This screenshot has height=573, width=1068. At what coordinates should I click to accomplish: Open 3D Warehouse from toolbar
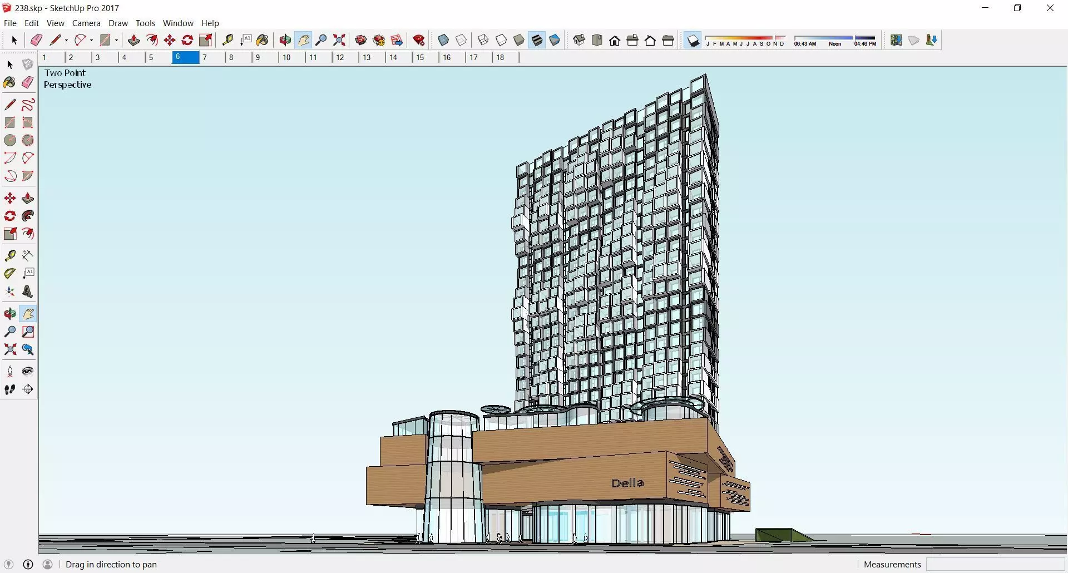pos(361,40)
